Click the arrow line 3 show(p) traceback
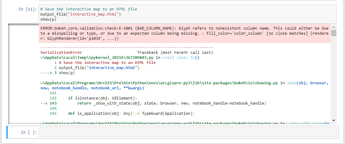 [x=58, y=73]
